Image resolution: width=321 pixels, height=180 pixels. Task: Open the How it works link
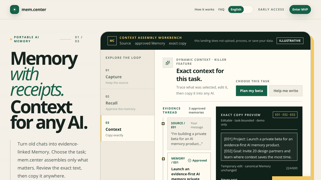click(x=204, y=9)
